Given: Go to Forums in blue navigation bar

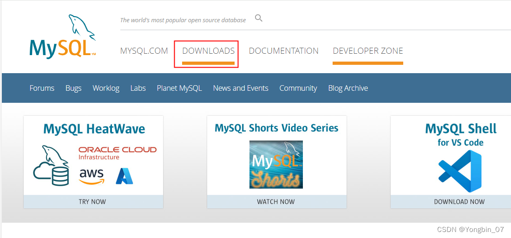Looking at the screenshot, I should pos(42,88).
